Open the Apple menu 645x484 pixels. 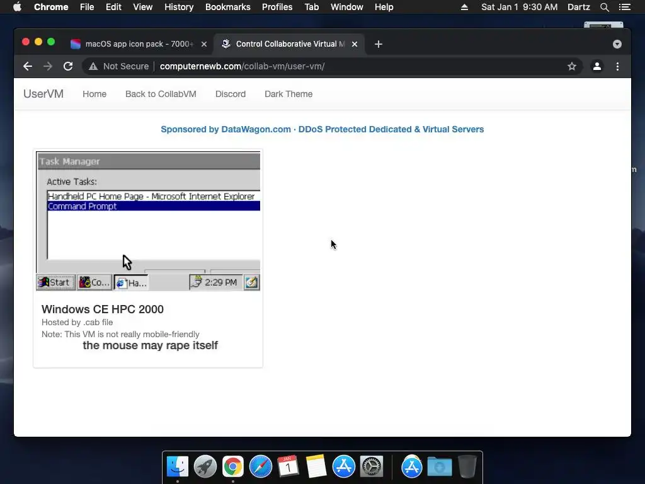point(17,7)
